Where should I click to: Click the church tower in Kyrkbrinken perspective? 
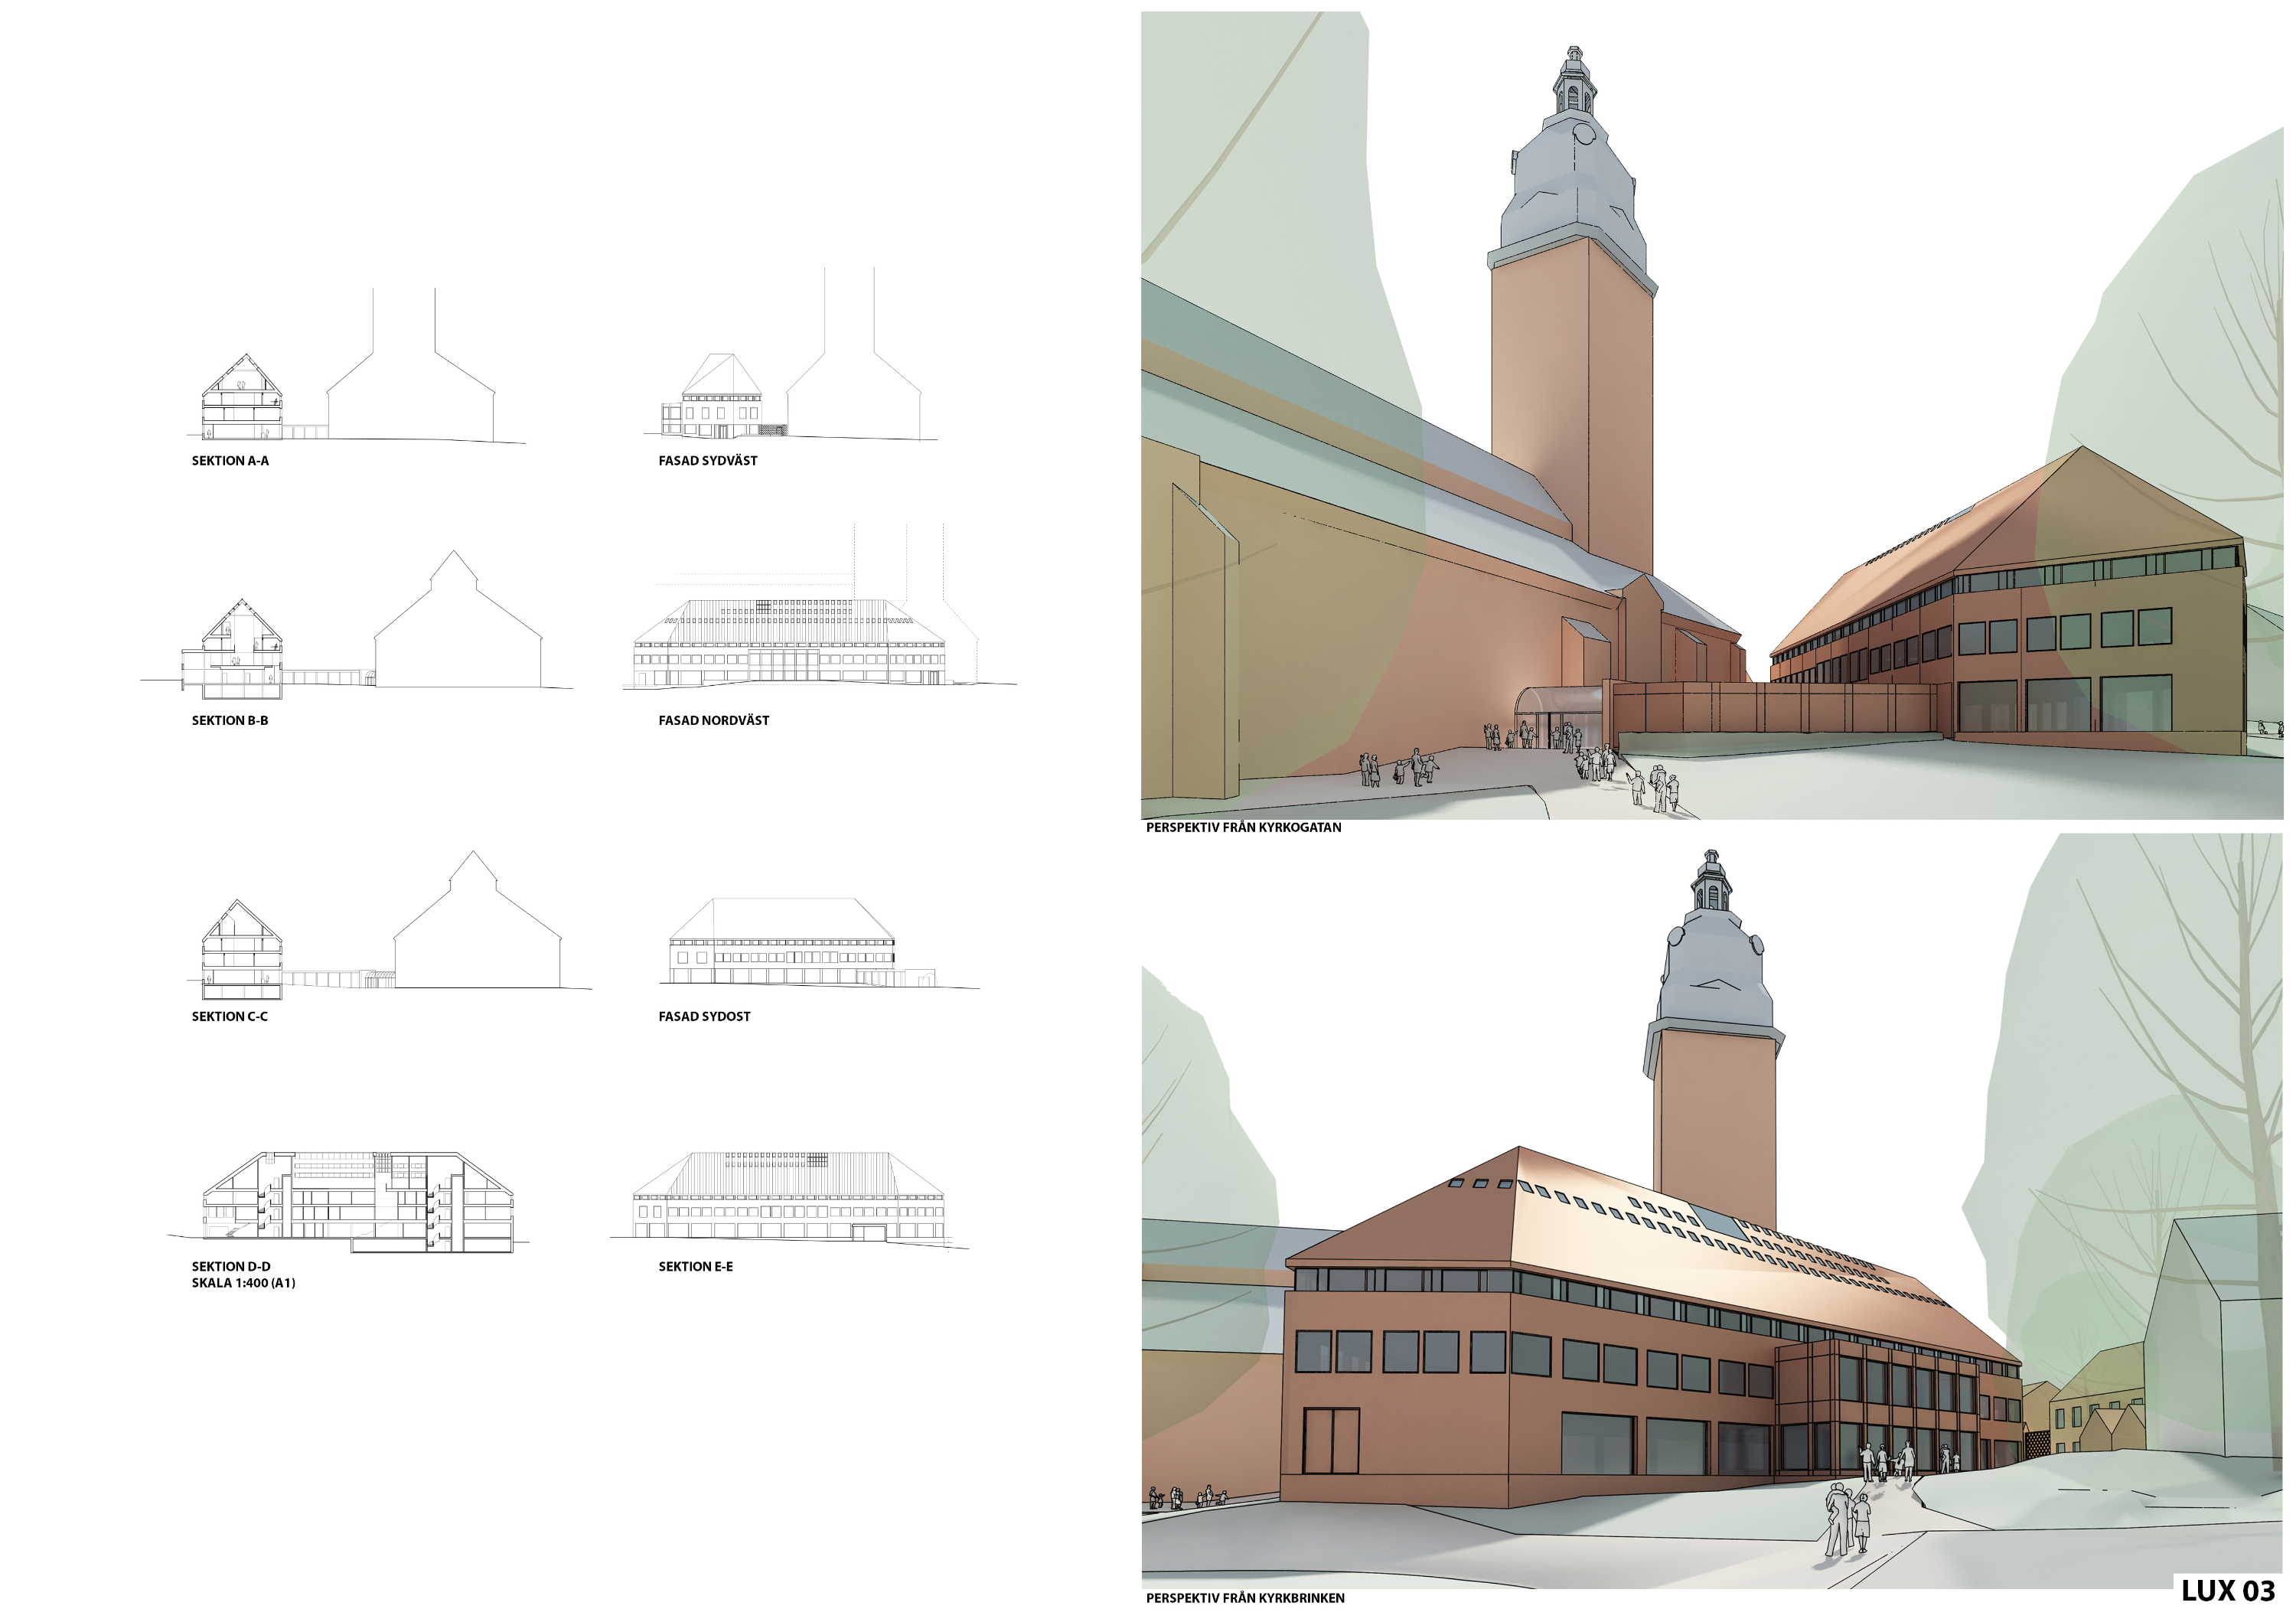coord(1713,1040)
